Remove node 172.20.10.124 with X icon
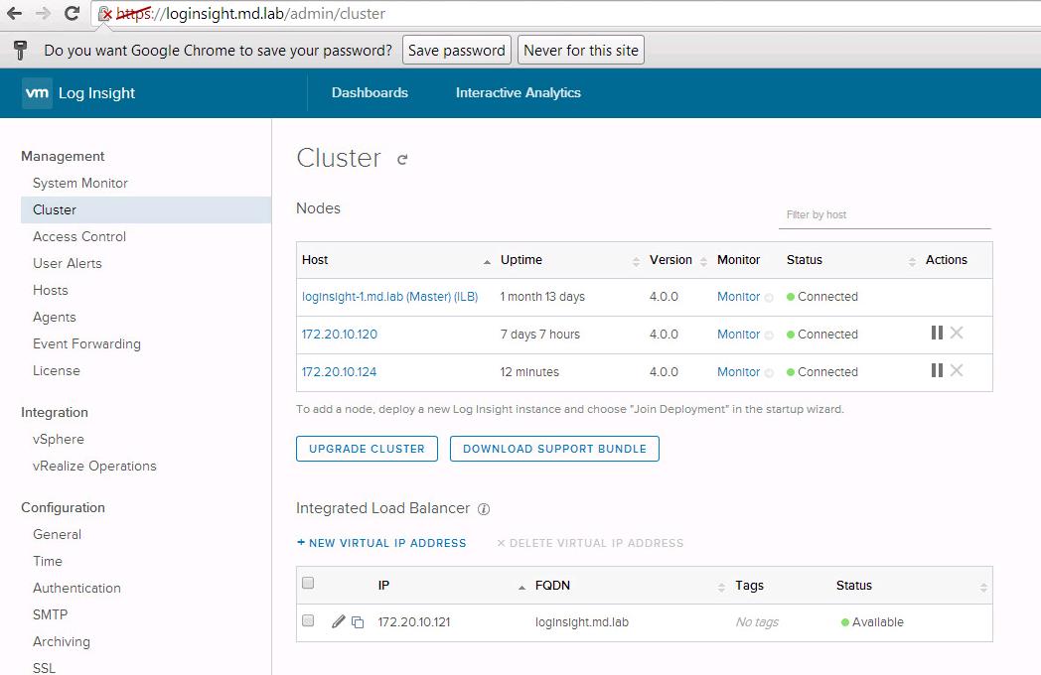1041x675 pixels. tap(957, 370)
